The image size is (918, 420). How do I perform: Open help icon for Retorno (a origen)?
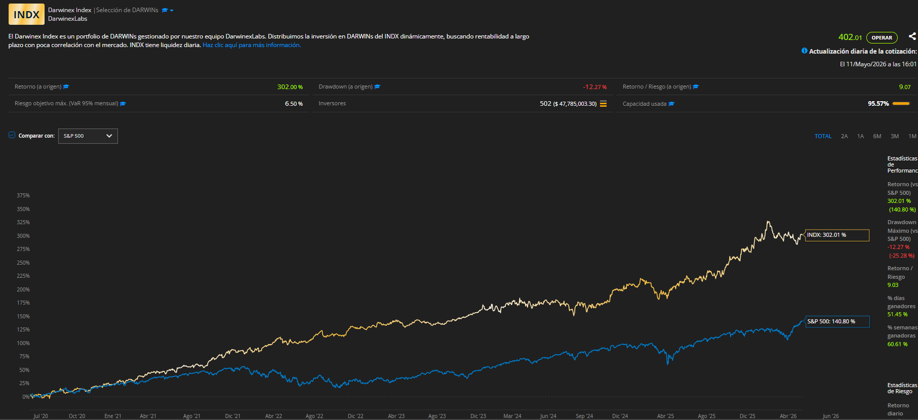[x=66, y=87]
